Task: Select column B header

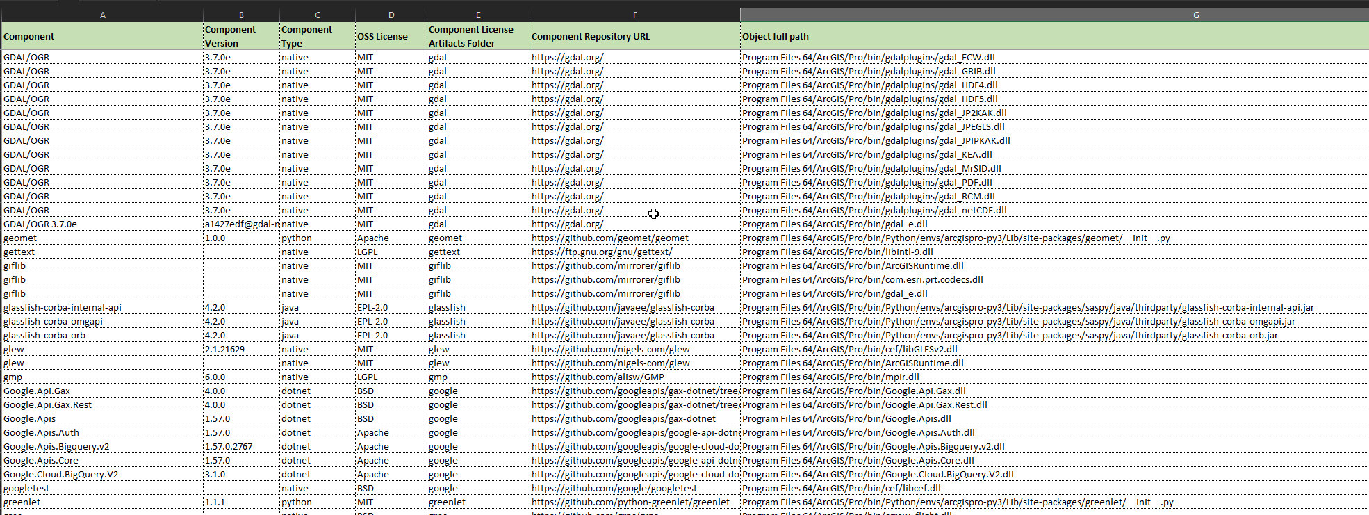Action: 241,15
